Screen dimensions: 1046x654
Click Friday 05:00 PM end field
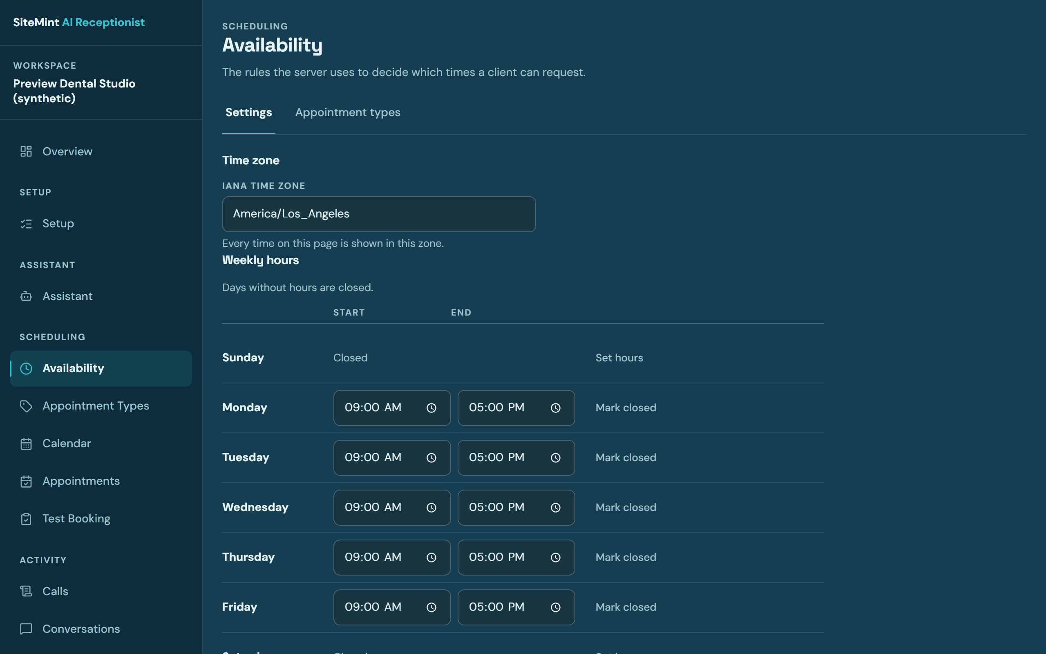point(516,607)
